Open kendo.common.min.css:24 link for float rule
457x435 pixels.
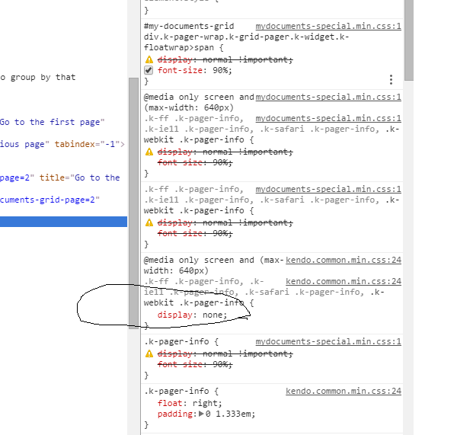coord(344,392)
